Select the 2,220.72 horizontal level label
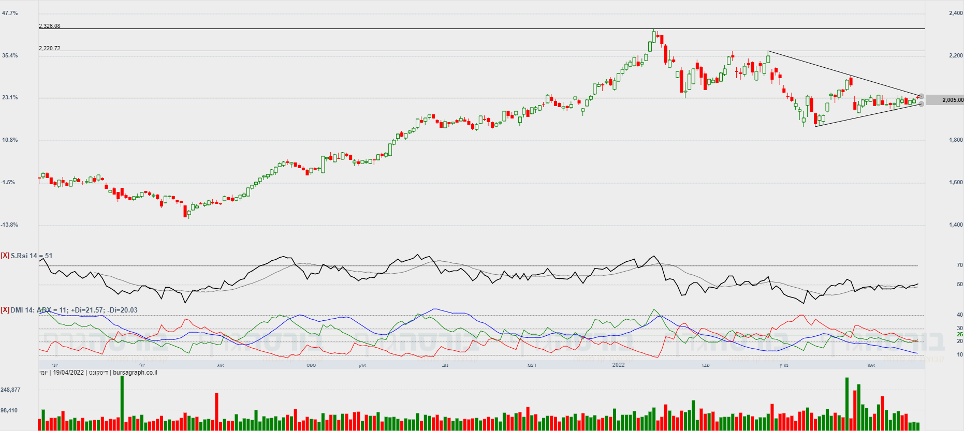Image resolution: width=964 pixels, height=431 pixels. click(50, 48)
